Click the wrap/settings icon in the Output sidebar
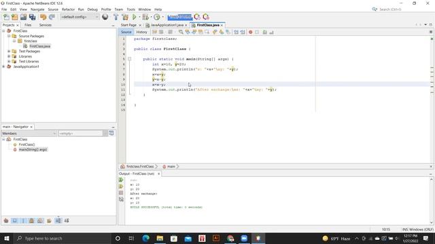This screenshot has width=435, height=244. [121, 199]
